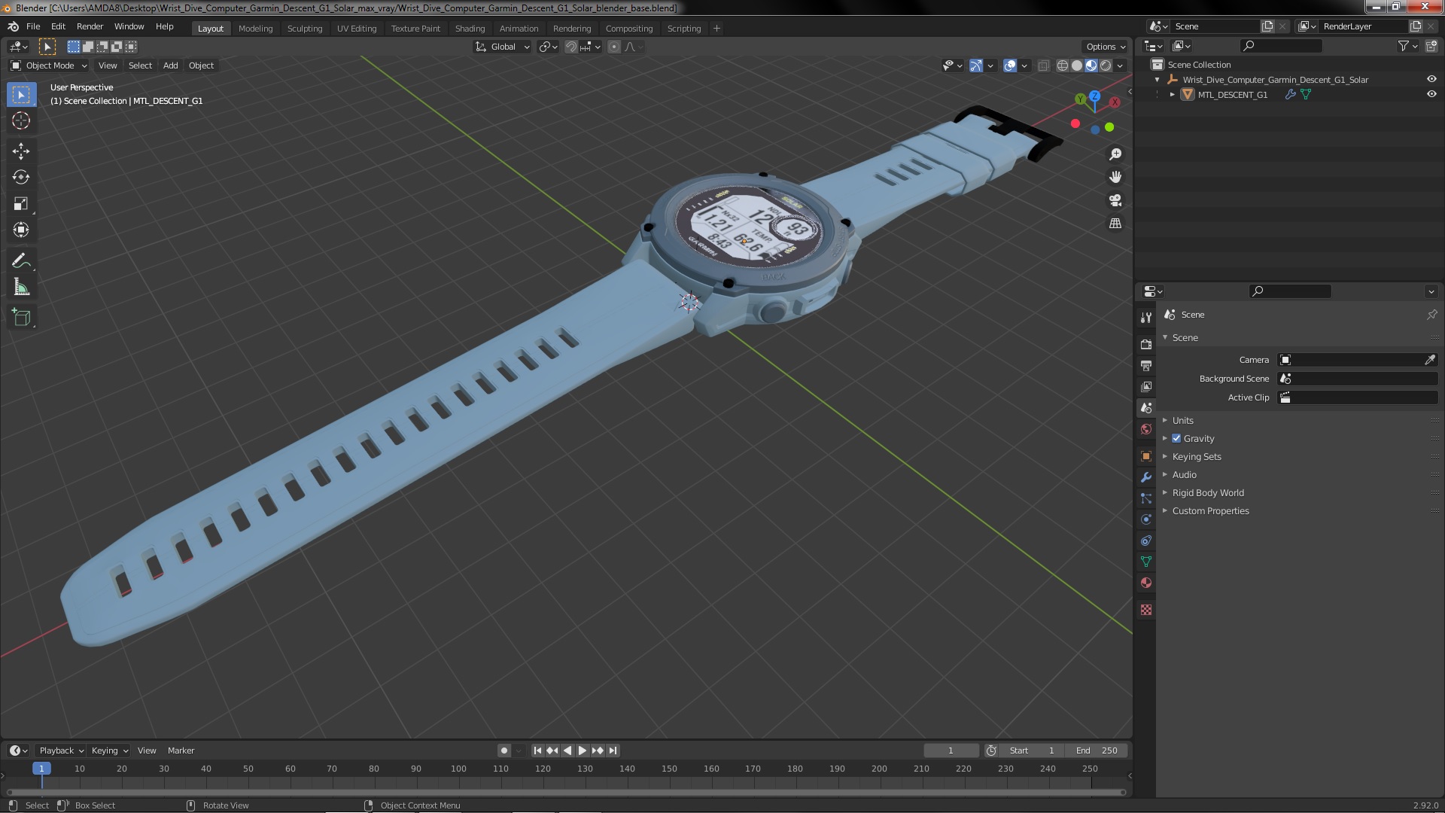Switch perspective/orthographic grid icon
Viewport: 1445px width, 813px height.
[x=1115, y=224]
